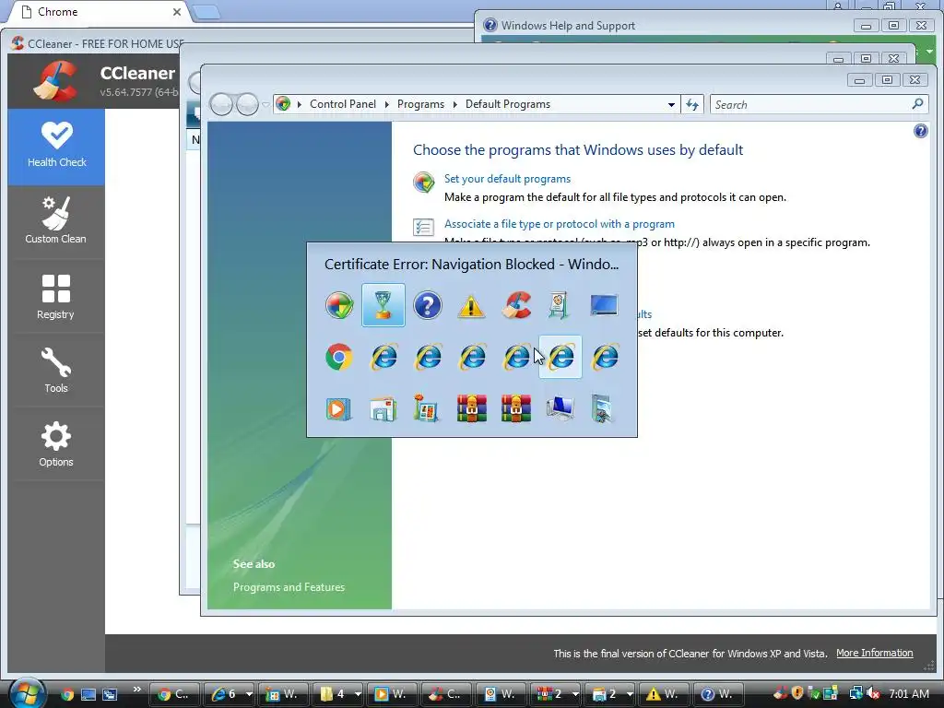Expand the arrow after Control Panel breadcrumb

point(386,105)
